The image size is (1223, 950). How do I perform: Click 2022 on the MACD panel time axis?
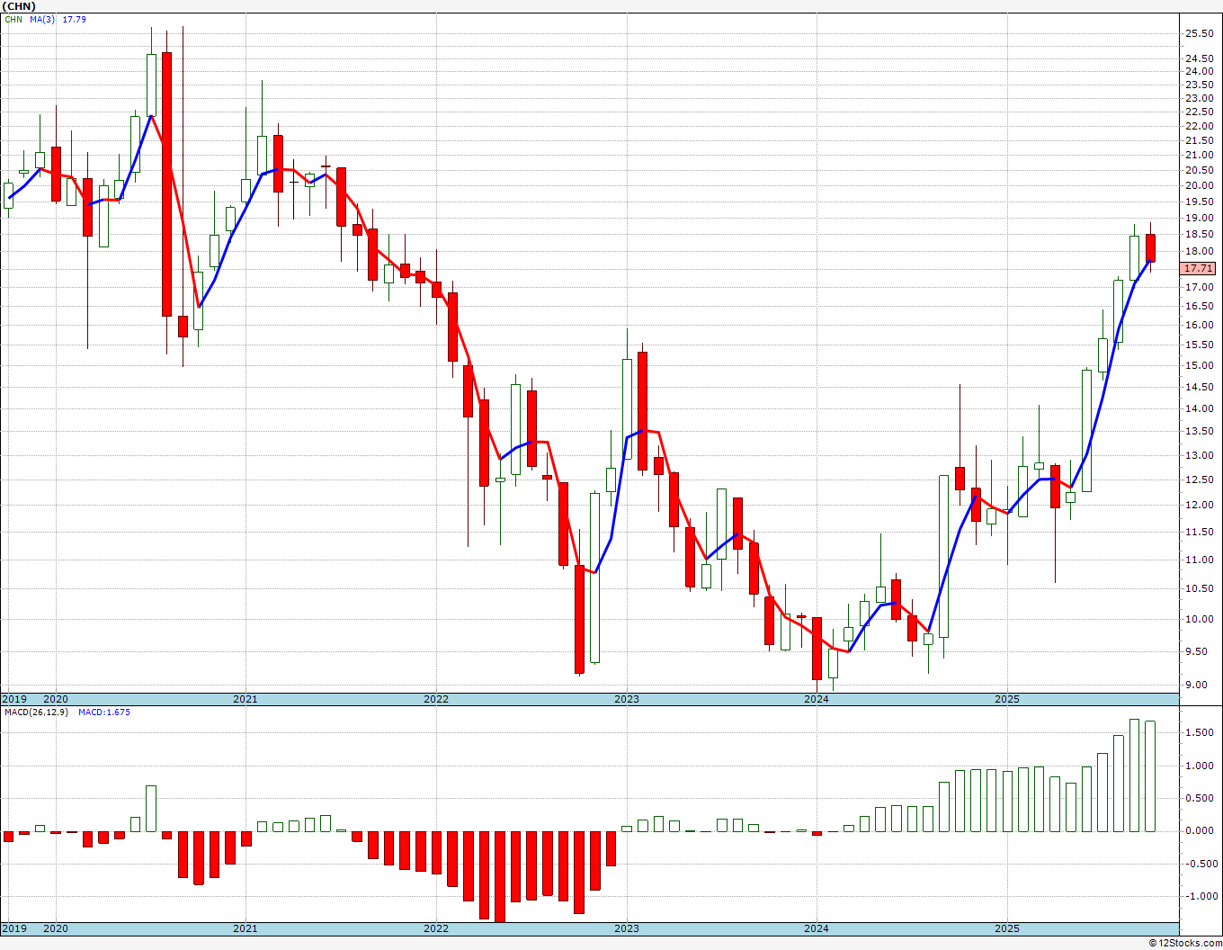pyautogui.click(x=436, y=928)
